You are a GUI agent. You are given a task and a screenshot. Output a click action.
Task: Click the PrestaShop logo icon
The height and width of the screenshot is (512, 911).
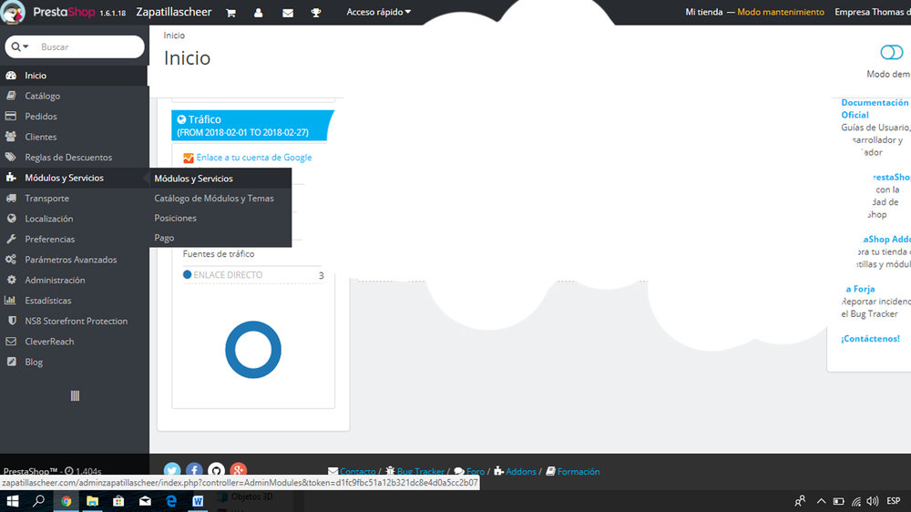[13, 12]
